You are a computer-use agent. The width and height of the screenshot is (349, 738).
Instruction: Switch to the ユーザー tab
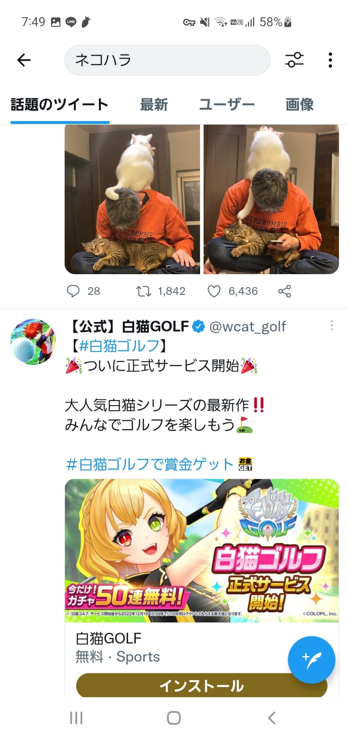(x=227, y=105)
